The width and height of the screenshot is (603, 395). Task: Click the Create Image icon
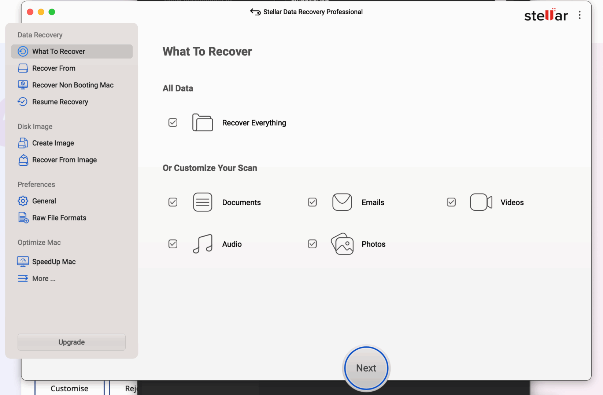click(23, 143)
